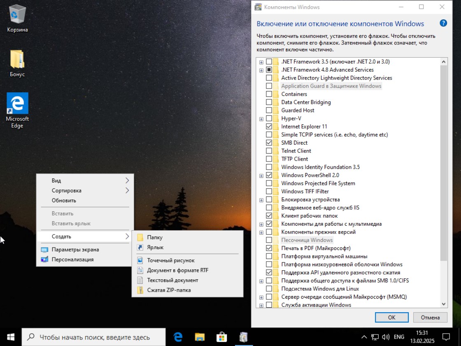
Task: Click the taskbar search input field
Action: tap(94, 337)
